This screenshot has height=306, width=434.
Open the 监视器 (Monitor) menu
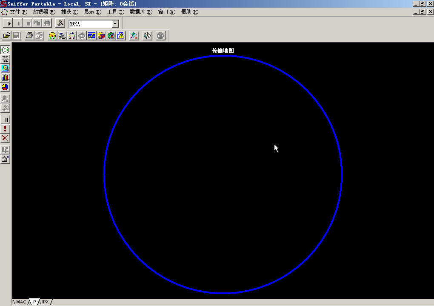[44, 12]
